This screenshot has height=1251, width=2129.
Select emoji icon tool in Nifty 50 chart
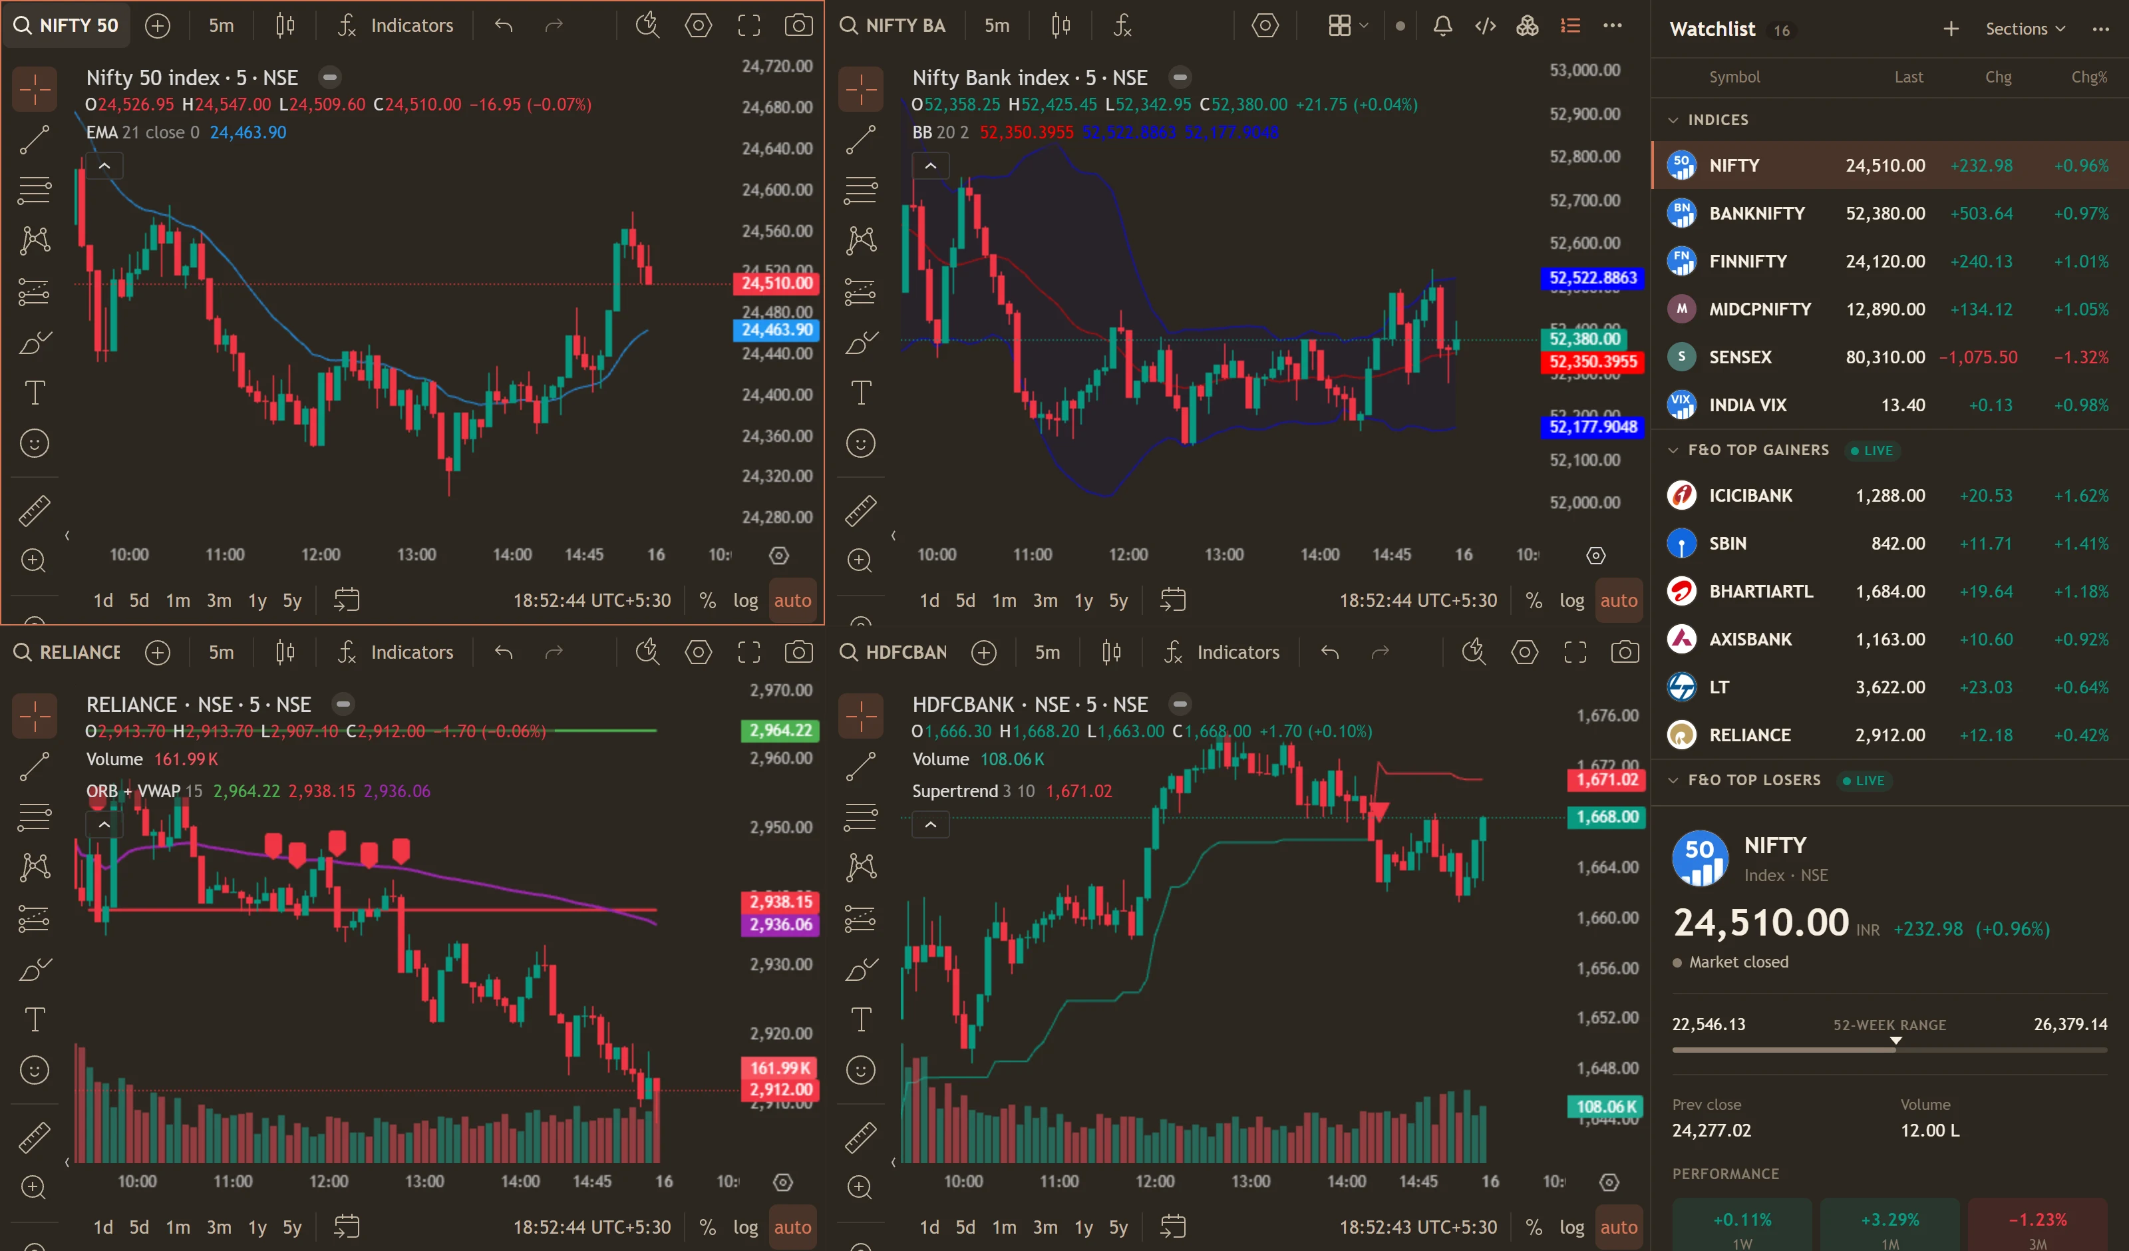coord(35,444)
